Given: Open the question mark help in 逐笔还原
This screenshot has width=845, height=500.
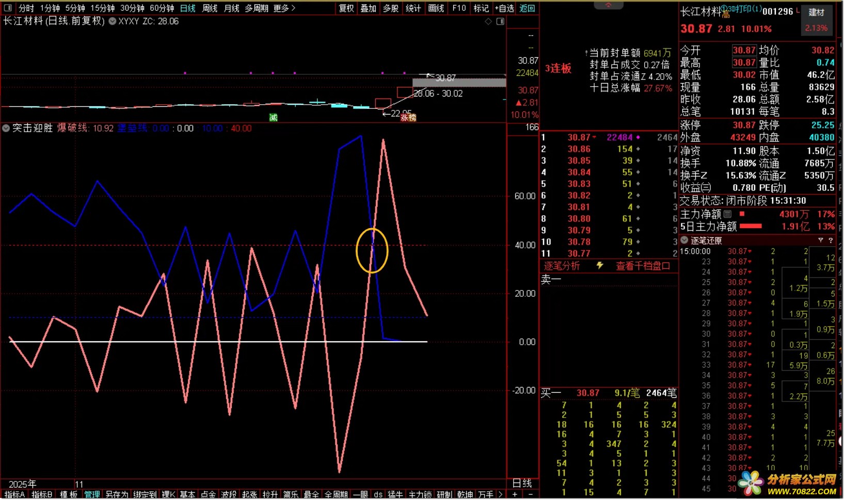Looking at the screenshot, I should [x=831, y=240].
